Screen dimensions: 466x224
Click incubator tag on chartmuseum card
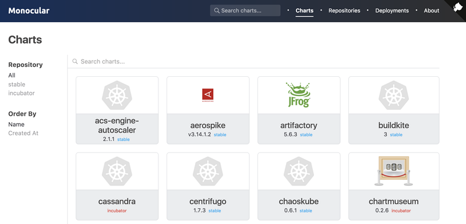pyautogui.click(x=401, y=211)
